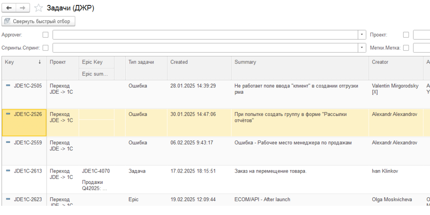Image resolution: width=430 pixels, height=215 pixels.
Task: Focus the Approver filter input field
Action: tap(205, 35)
